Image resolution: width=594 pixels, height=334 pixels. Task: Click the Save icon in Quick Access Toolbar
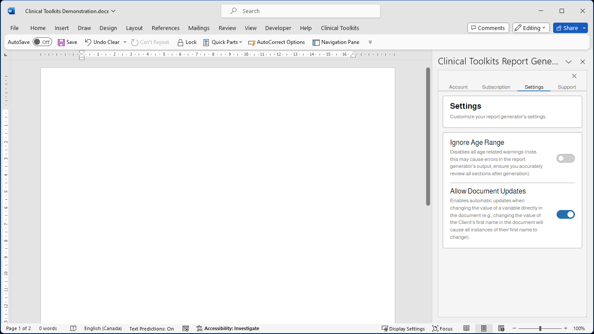click(x=61, y=42)
